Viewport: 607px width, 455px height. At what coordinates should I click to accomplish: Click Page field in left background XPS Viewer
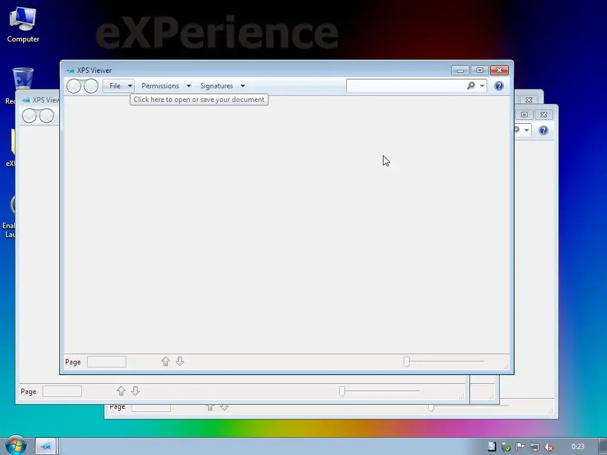[62, 391]
